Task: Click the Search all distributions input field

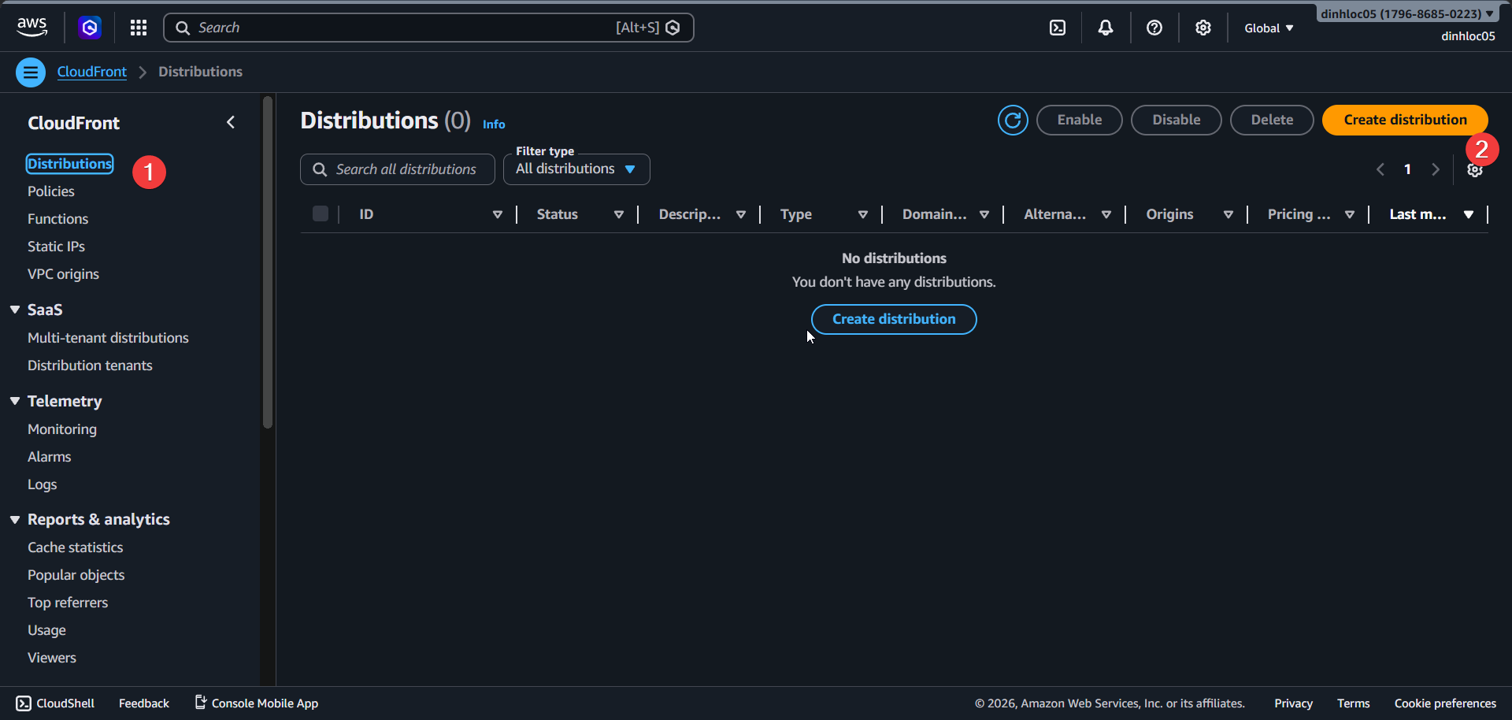Action: (397, 169)
